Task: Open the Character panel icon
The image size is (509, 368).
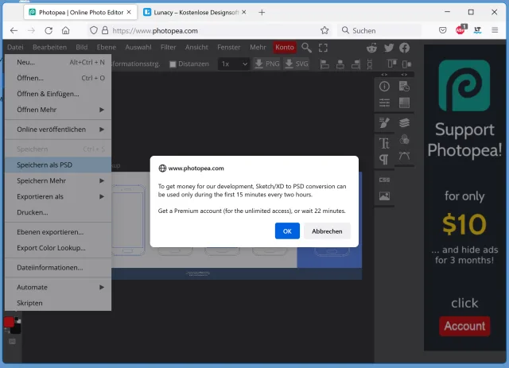Action: pos(384,143)
